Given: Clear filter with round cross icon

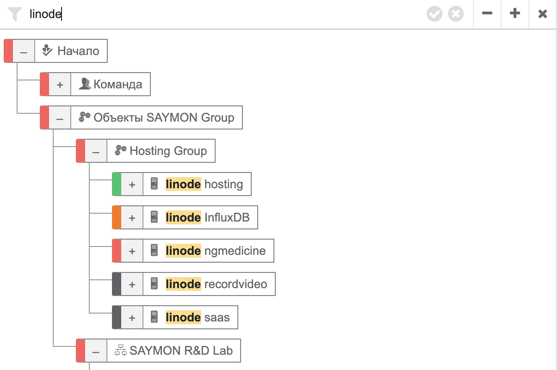Looking at the screenshot, I should click(x=456, y=14).
